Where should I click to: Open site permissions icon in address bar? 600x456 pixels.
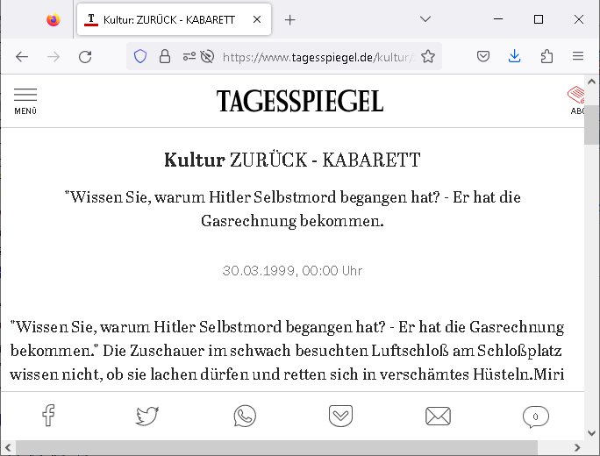[189, 57]
